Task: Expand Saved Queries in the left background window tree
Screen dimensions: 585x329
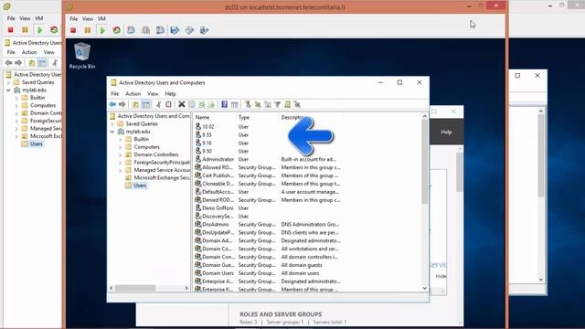Action: [x=8, y=82]
